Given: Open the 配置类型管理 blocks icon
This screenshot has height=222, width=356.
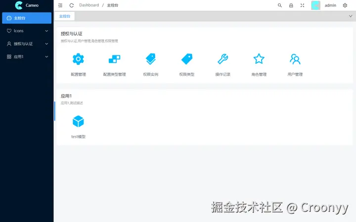Looking at the screenshot, I should click(114, 59).
